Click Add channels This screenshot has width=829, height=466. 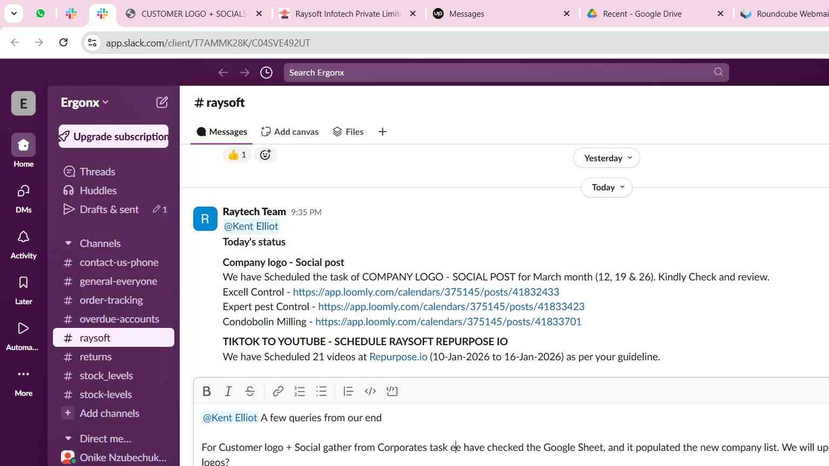(113, 414)
